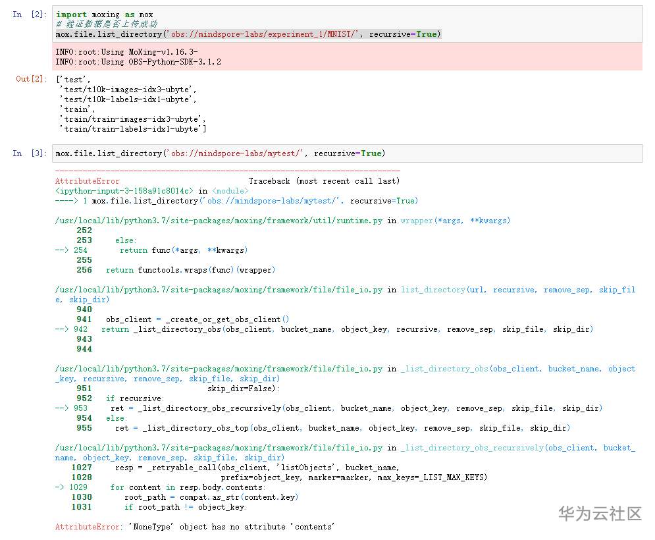The height and width of the screenshot is (540, 655).
Task: Click the red 'AttributeError' heading above Traceback
Action: (x=88, y=181)
